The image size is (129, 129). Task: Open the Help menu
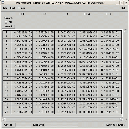[x=124, y=8]
